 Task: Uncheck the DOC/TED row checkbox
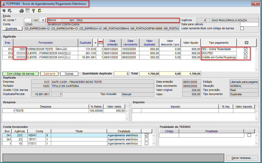pos(246,53)
